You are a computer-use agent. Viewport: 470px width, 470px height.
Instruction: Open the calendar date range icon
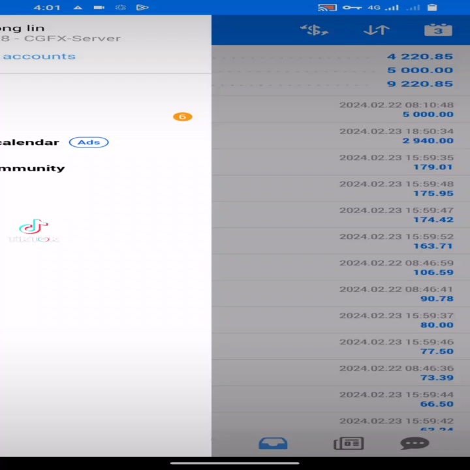click(438, 29)
